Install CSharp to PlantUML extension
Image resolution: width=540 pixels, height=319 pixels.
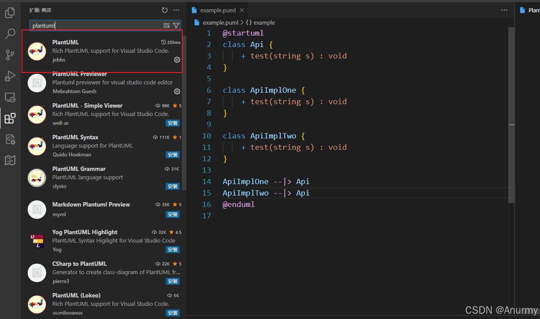[173, 281]
